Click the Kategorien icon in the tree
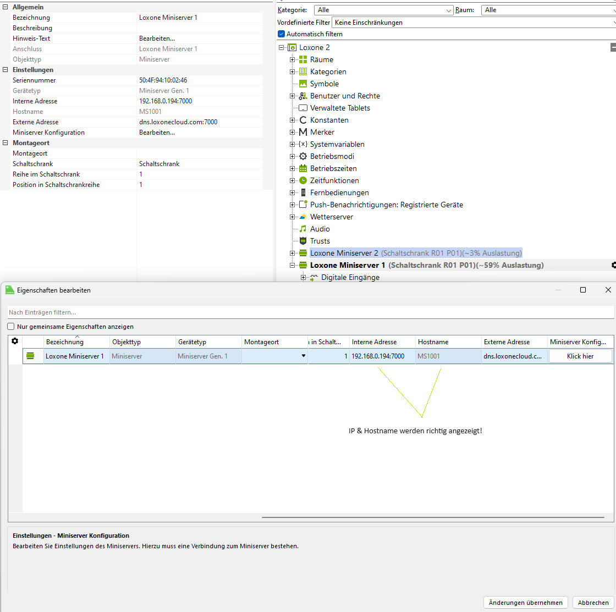The height and width of the screenshot is (612, 616). coord(303,72)
